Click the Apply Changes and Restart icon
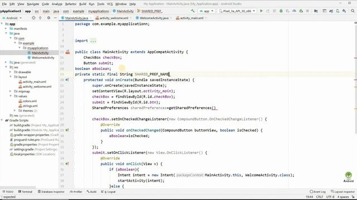Image resolution: width=357 pixels, height=200 pixels. [268, 11]
